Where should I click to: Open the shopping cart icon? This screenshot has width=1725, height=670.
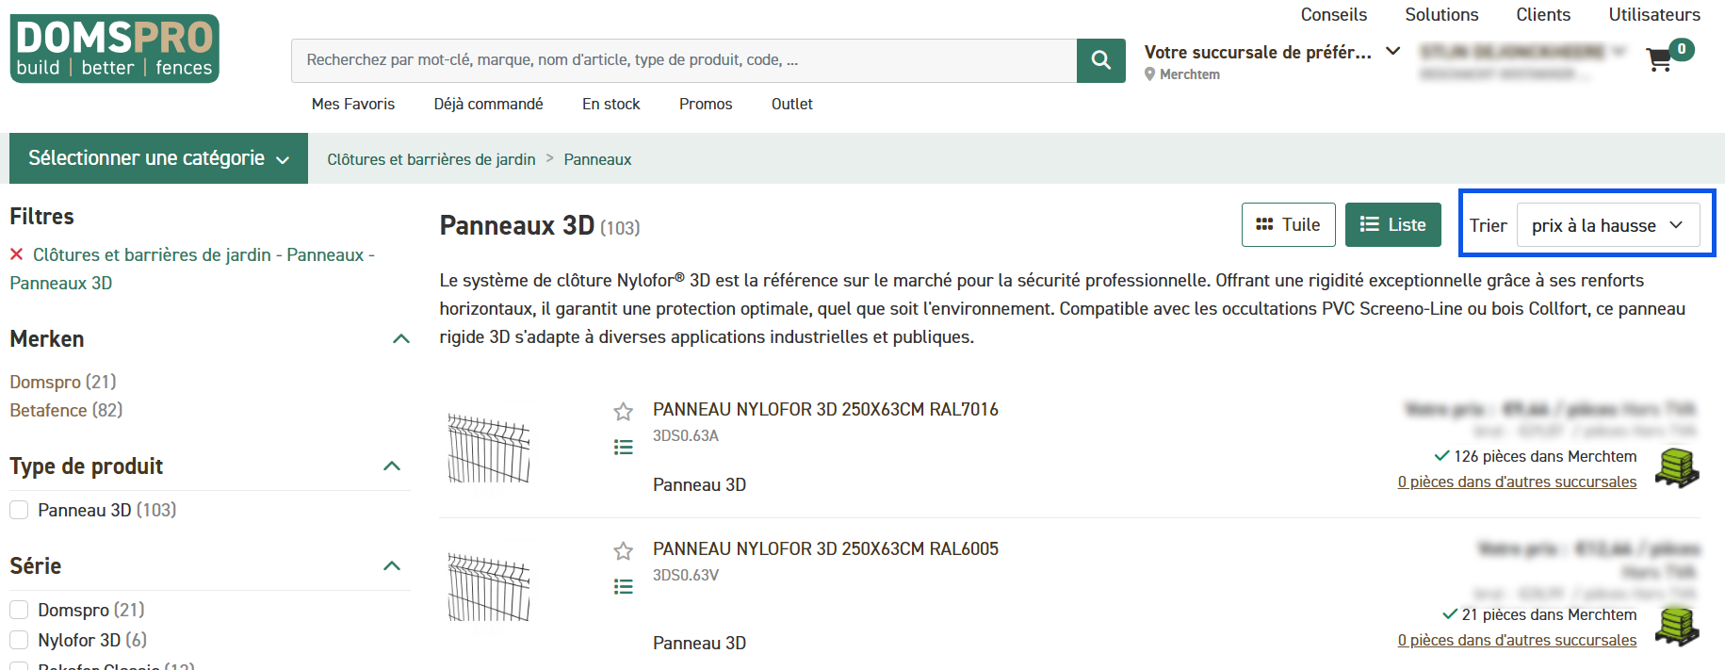point(1659,60)
